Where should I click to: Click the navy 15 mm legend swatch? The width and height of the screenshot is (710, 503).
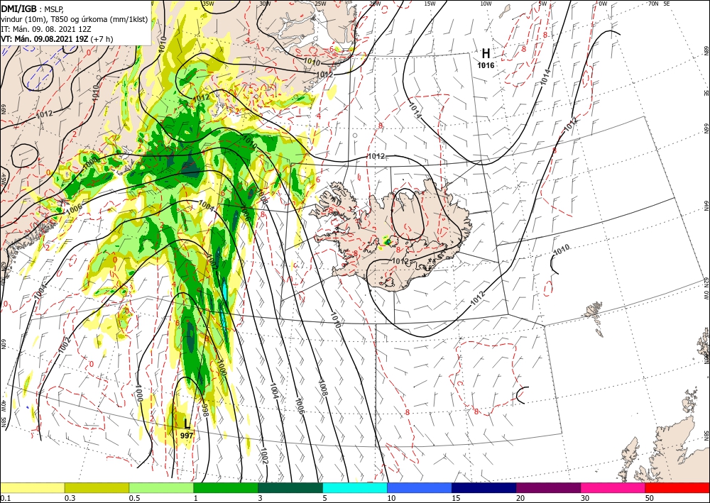click(484, 487)
